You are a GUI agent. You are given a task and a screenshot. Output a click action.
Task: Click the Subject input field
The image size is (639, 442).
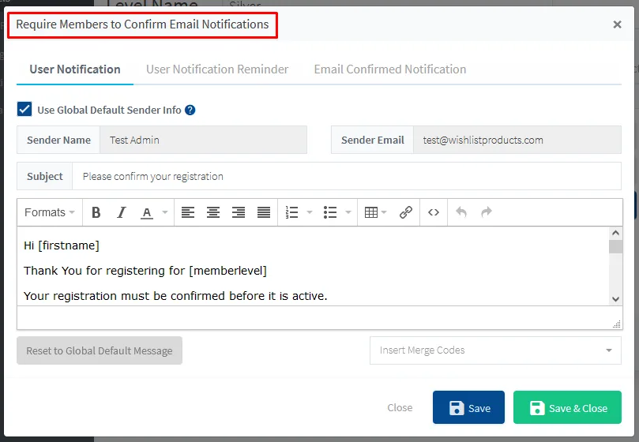(346, 177)
